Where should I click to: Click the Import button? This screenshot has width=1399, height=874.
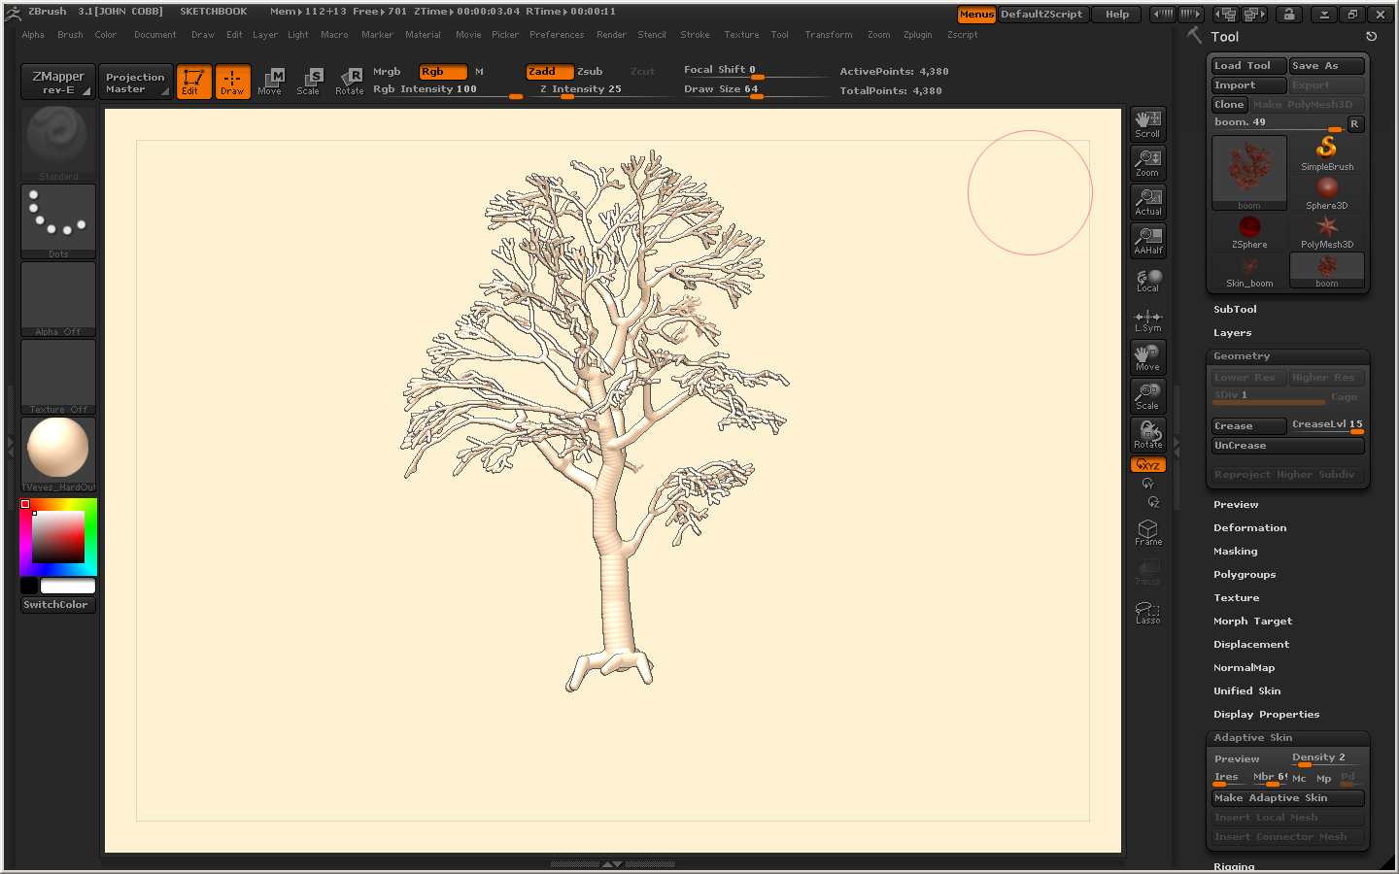[1248, 85]
